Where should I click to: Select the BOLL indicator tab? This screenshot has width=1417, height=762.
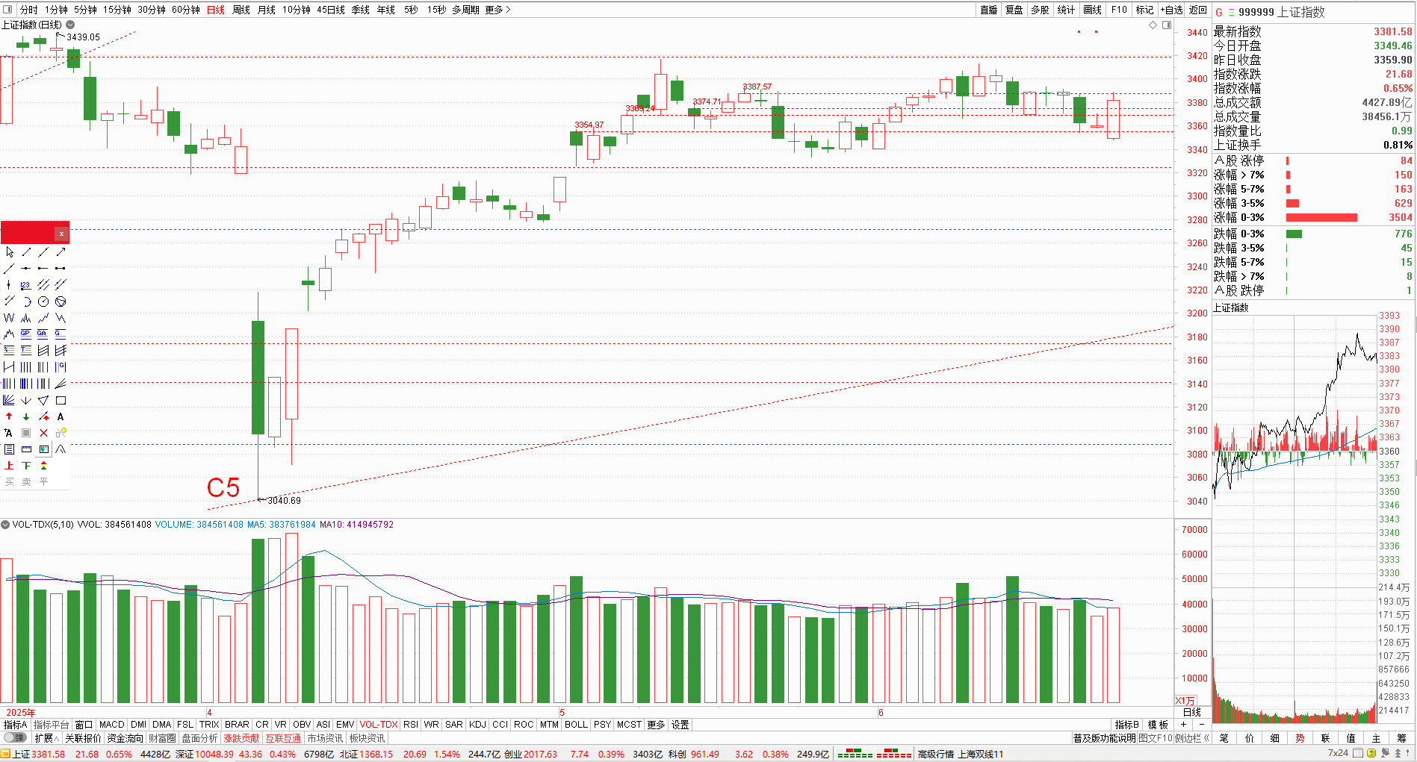pyautogui.click(x=576, y=725)
